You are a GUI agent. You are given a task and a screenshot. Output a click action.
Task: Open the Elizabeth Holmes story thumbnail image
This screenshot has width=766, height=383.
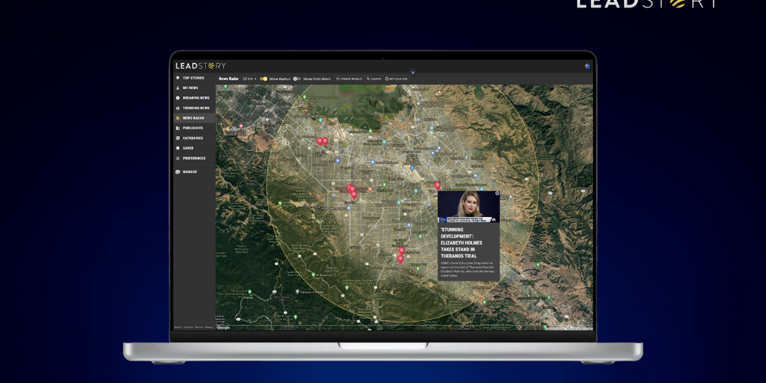pyautogui.click(x=468, y=207)
